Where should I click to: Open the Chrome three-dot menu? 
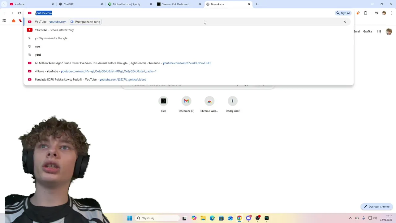coord(391,13)
